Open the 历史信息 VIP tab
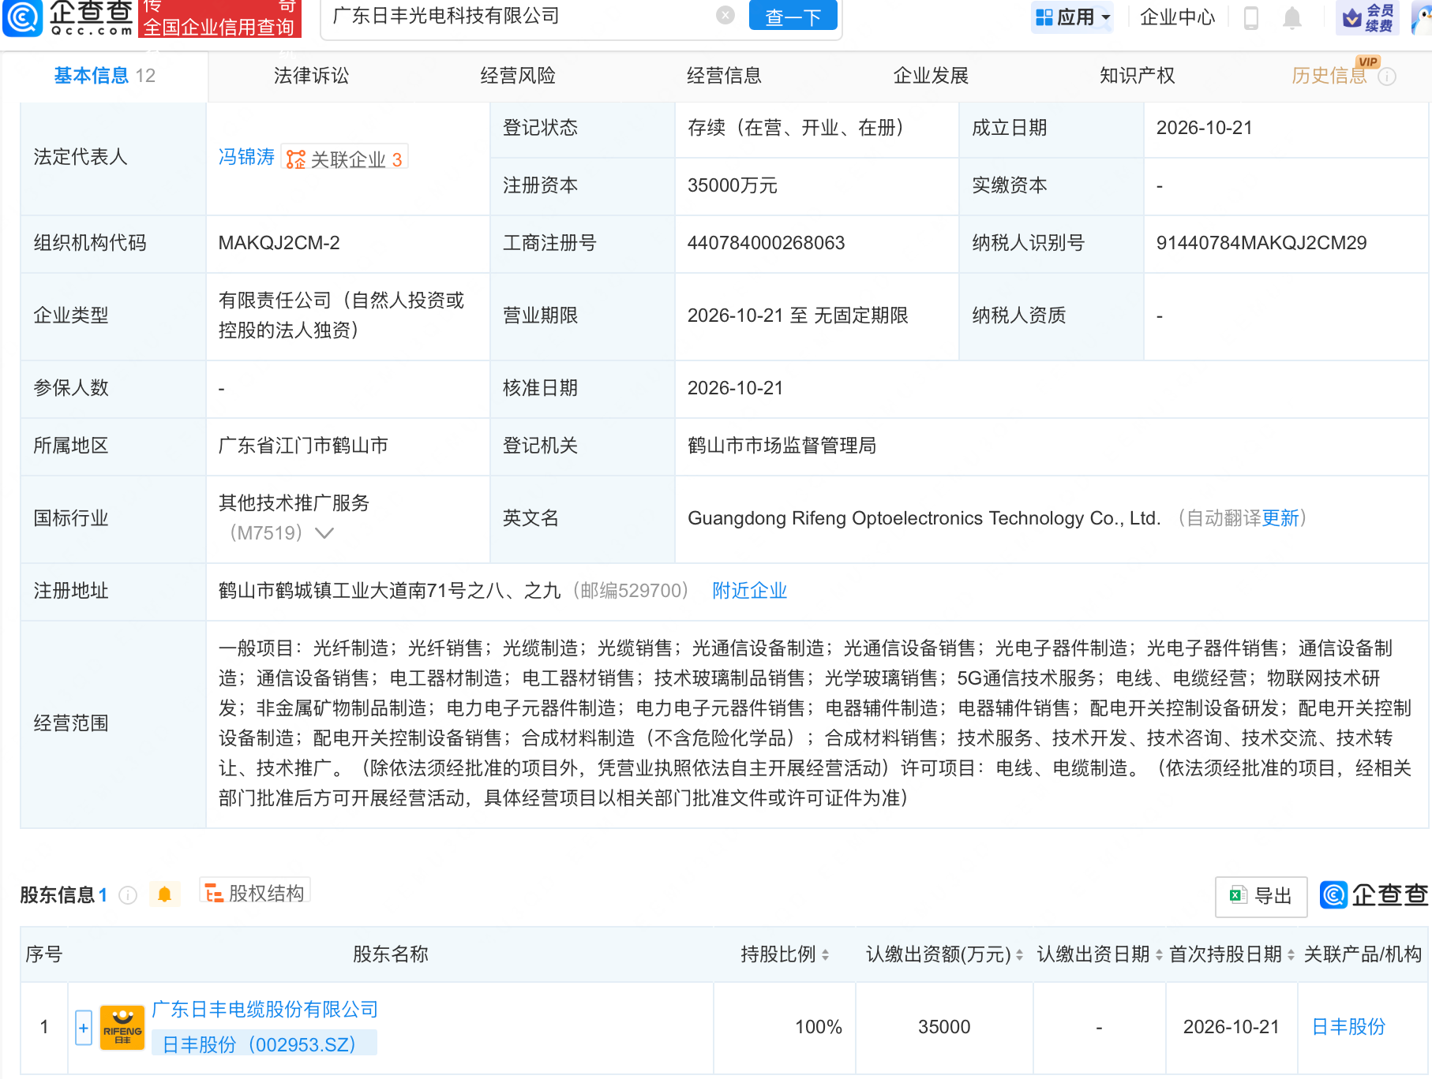Viewport: 1432px width, 1079px height. (1329, 76)
